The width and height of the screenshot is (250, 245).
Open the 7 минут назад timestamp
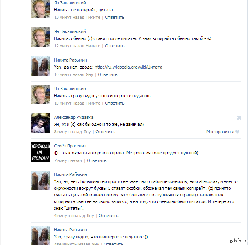[68, 160]
